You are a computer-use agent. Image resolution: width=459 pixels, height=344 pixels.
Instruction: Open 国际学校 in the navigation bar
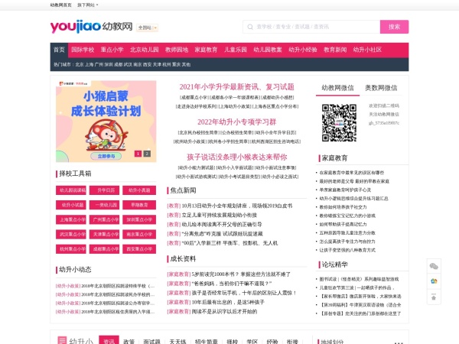[x=83, y=50]
